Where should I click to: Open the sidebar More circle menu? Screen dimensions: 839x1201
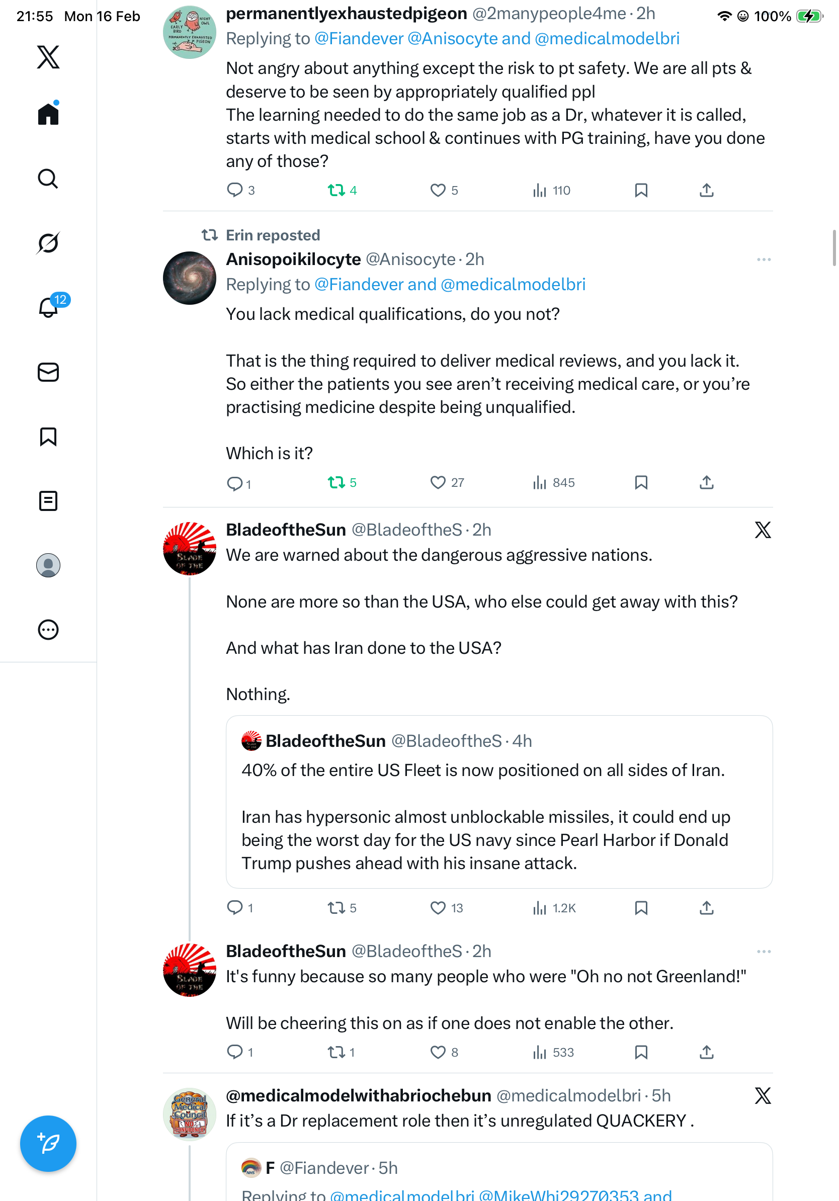tap(48, 630)
